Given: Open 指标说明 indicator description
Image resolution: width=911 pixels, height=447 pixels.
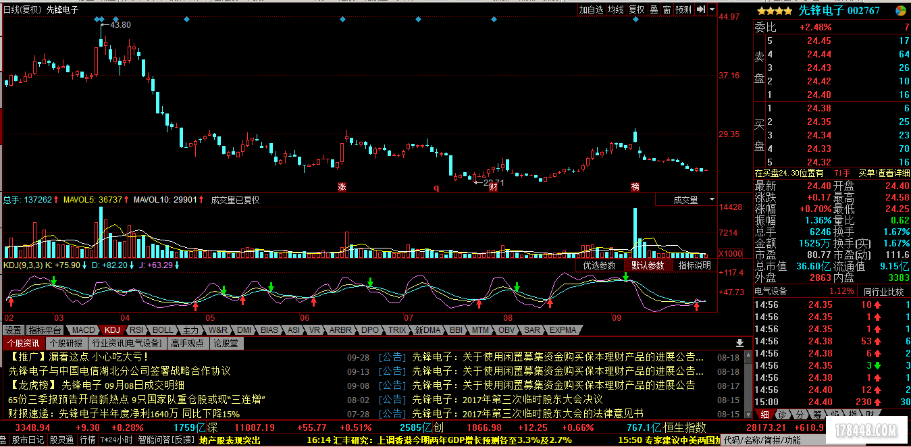Looking at the screenshot, I should click(x=695, y=265).
